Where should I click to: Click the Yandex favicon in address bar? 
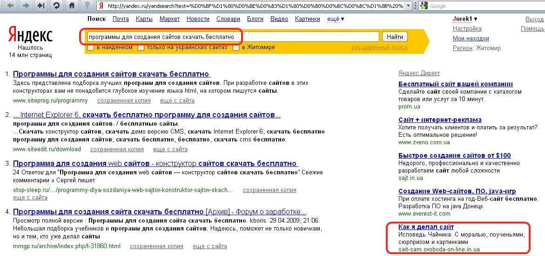pyautogui.click(x=101, y=6)
